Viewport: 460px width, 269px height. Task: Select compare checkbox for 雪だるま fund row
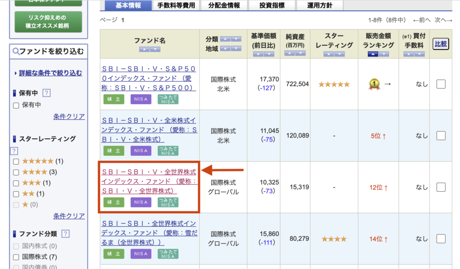coord(441,239)
